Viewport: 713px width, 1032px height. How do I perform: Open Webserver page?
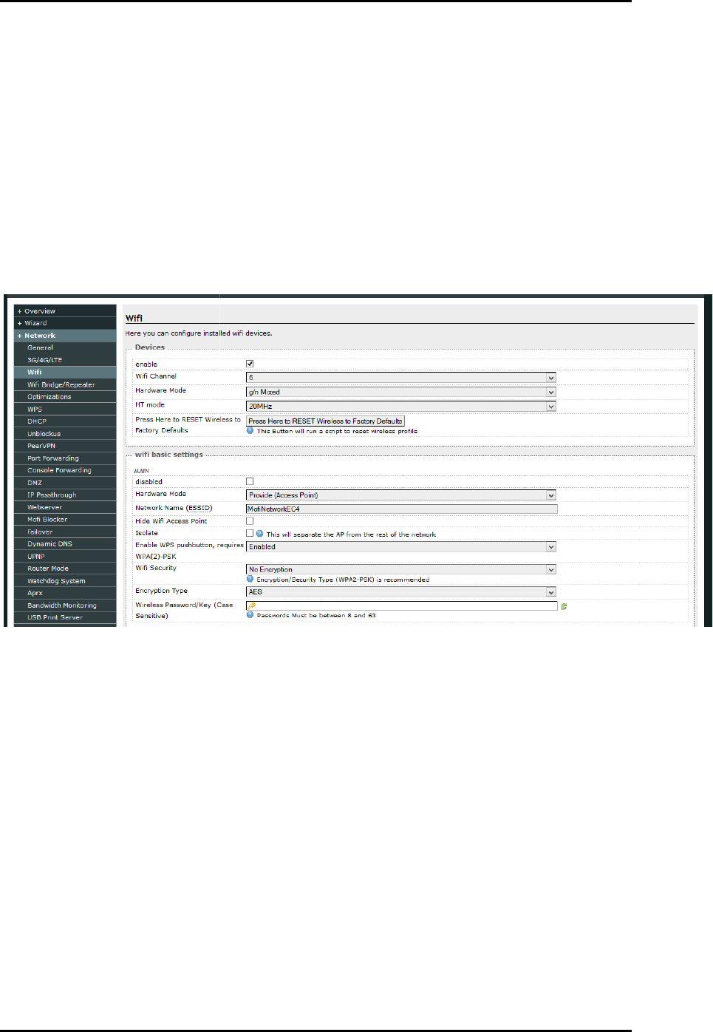(65, 507)
